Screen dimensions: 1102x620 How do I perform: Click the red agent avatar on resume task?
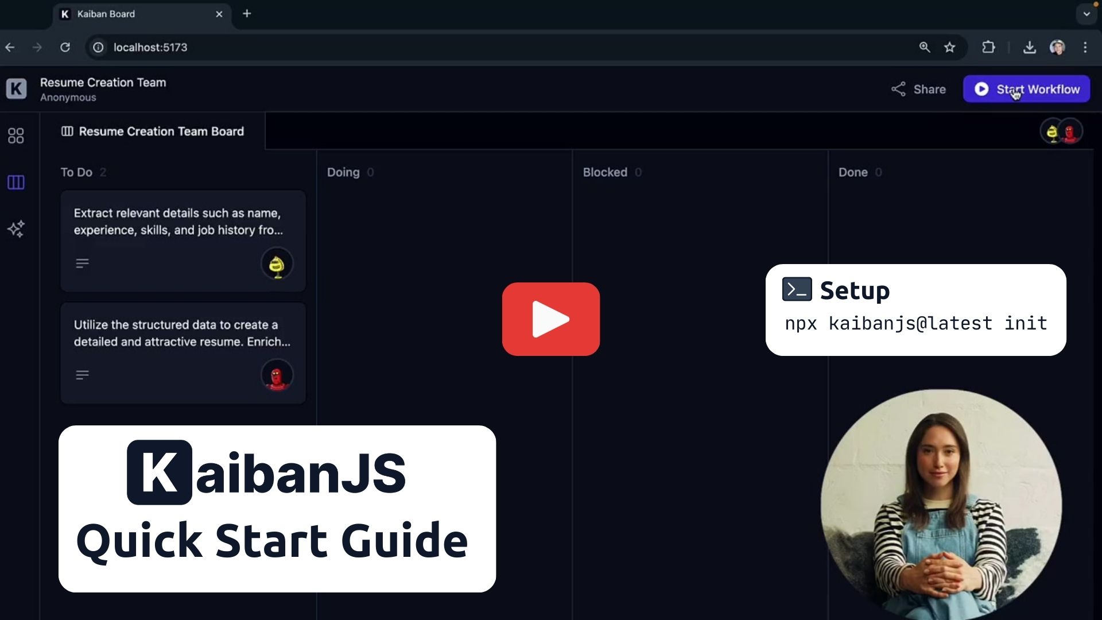[x=277, y=375]
